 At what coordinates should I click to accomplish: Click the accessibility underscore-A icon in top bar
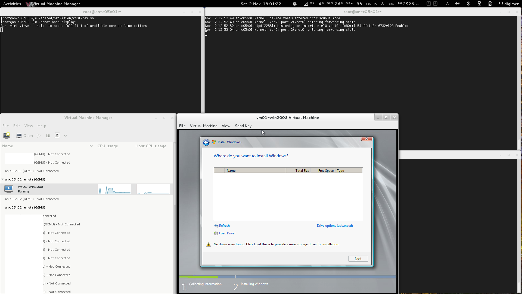pos(446,4)
